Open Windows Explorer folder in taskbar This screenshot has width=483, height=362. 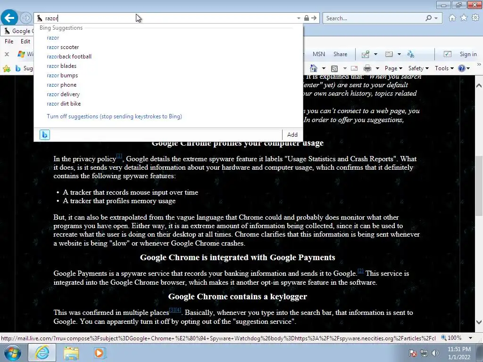point(71,353)
